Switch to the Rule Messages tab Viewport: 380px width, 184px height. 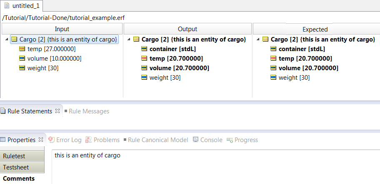coord(89,111)
